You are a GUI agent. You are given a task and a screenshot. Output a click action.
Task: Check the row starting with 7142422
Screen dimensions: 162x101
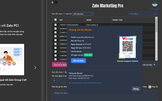(x=55, y=52)
